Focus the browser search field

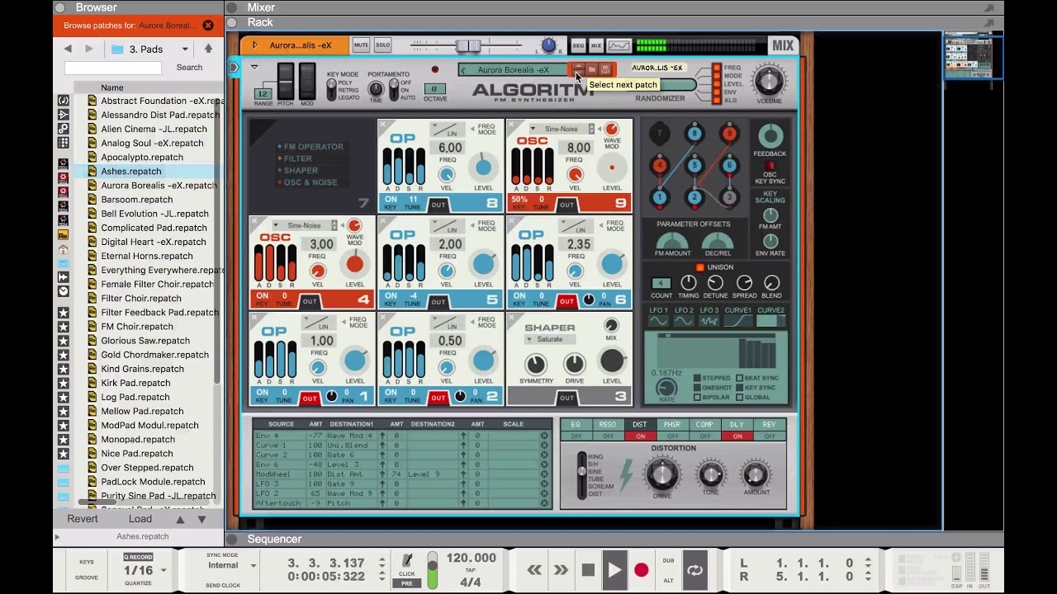112,68
